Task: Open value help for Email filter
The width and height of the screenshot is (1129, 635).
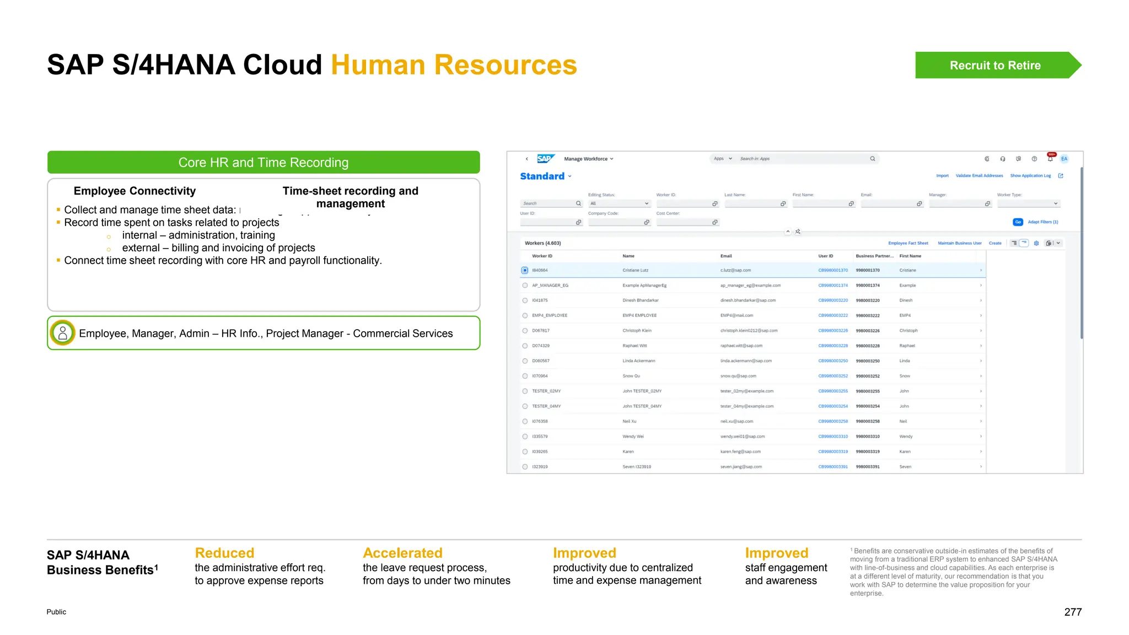Action: click(x=920, y=204)
